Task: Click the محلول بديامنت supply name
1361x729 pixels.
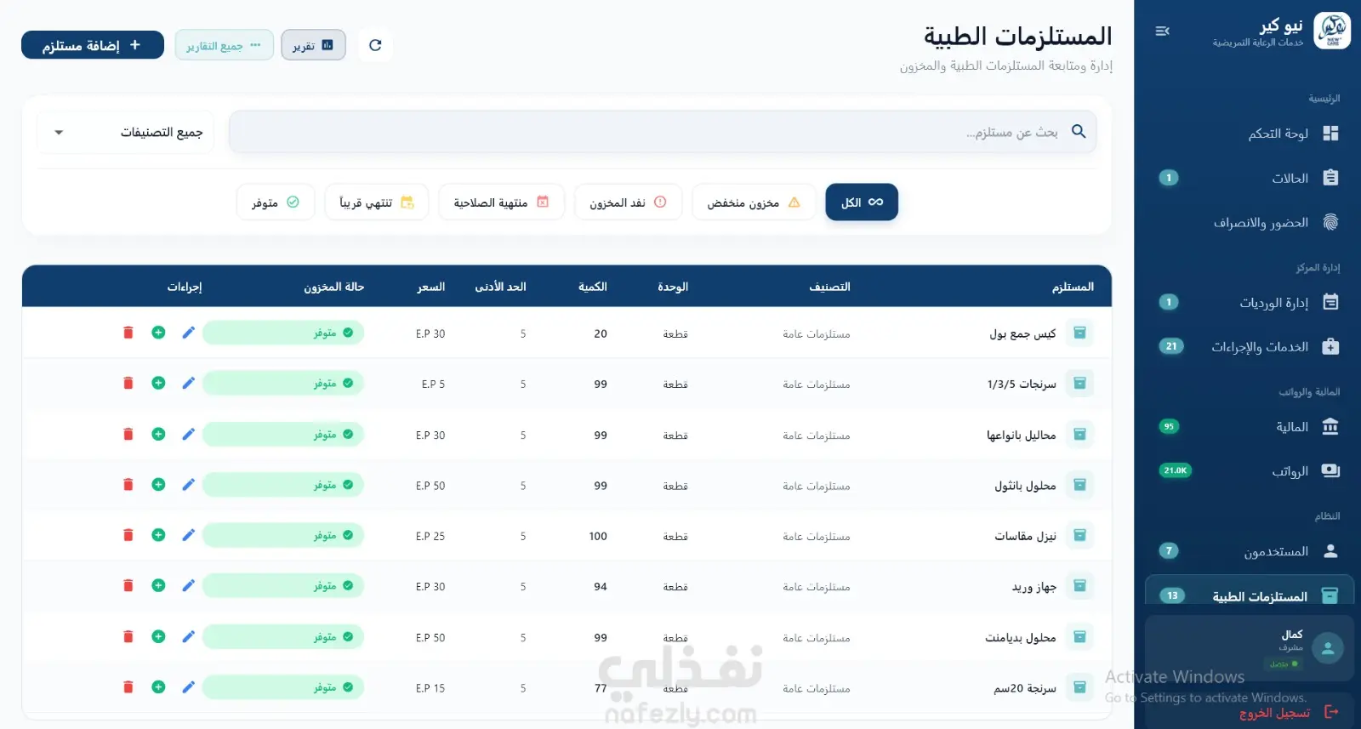Action: (1021, 637)
